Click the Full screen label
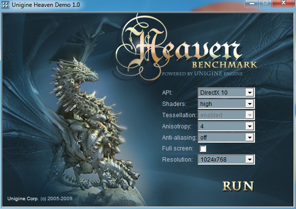Viewport: 296px width, 209px height. pos(178,148)
